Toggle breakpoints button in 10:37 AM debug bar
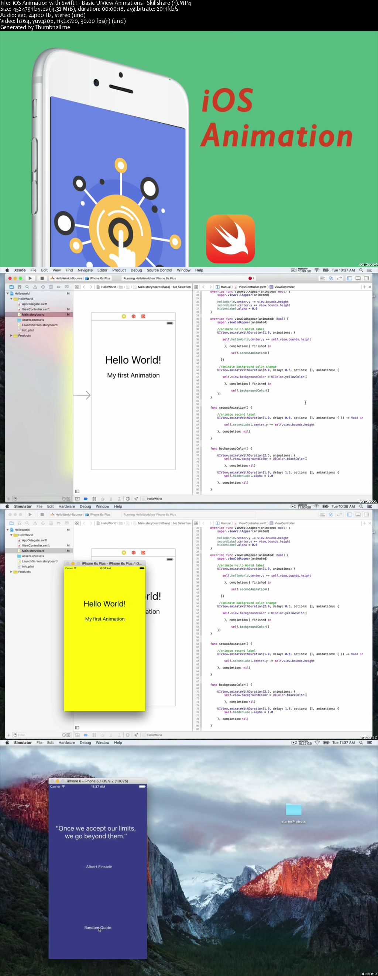The height and width of the screenshot is (976, 378). (x=86, y=499)
